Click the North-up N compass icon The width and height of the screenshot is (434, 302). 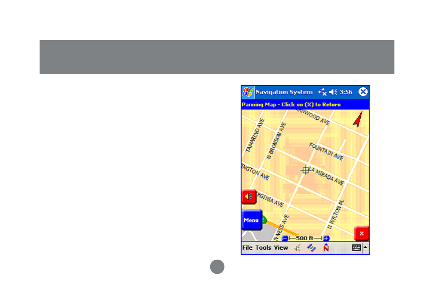[x=326, y=247]
